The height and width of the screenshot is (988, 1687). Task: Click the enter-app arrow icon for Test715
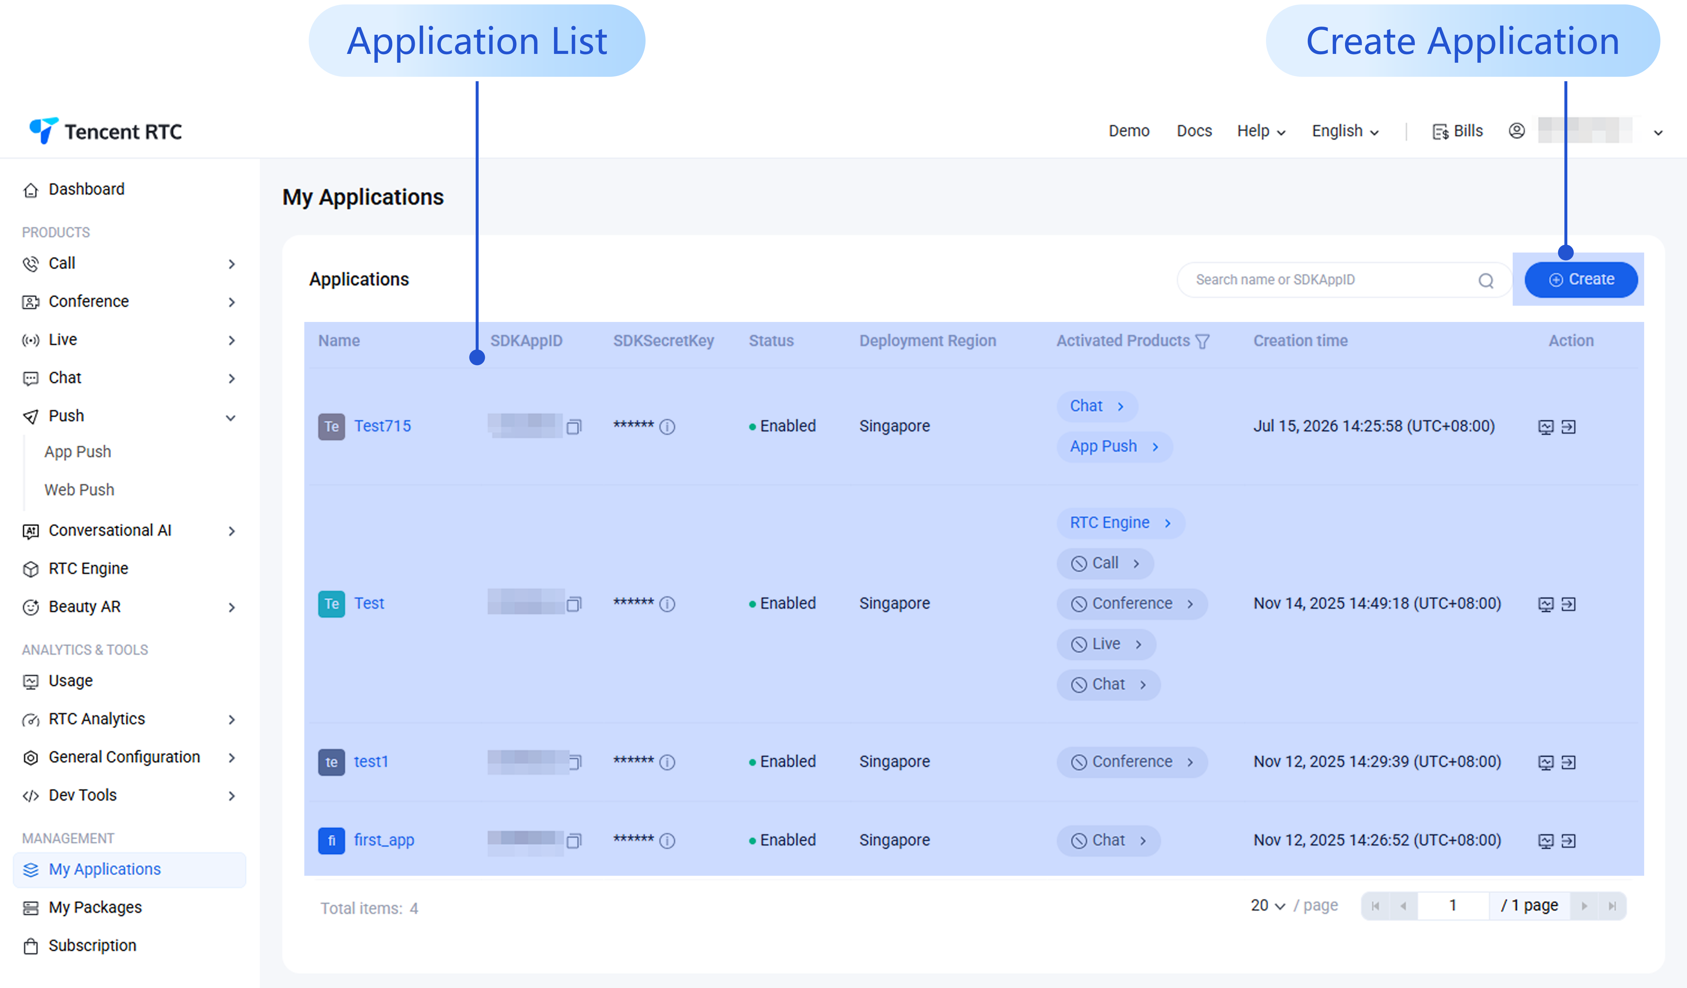click(x=1568, y=427)
